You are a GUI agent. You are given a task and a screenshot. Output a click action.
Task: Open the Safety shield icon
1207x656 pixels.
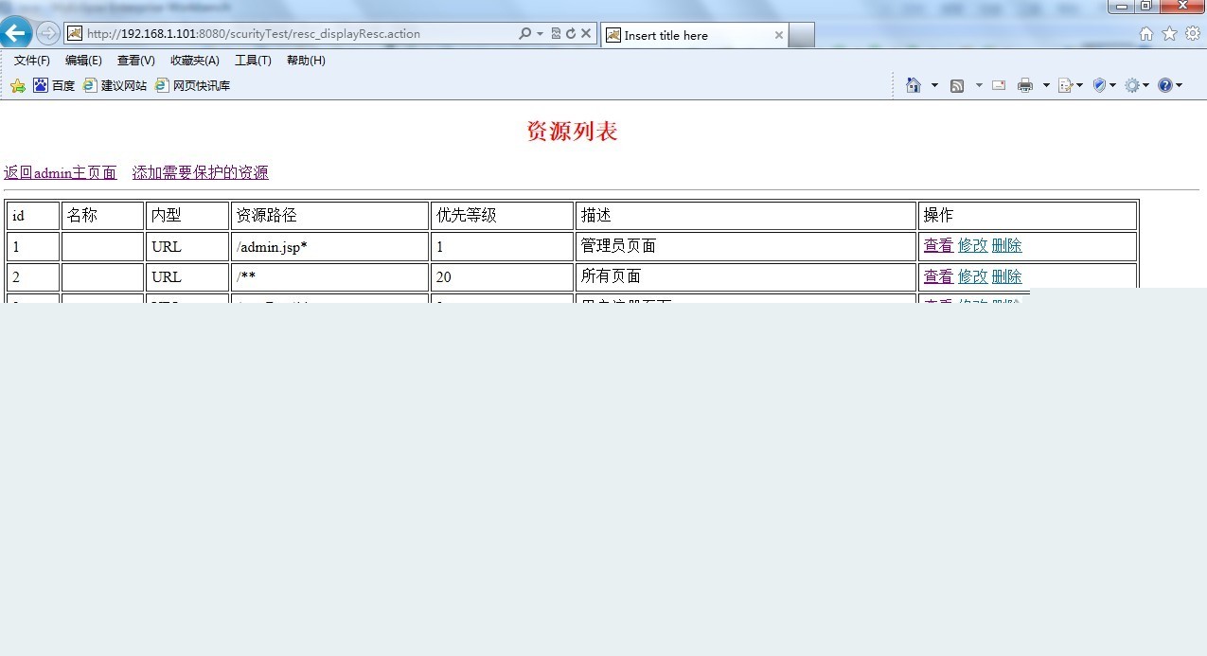1099,84
